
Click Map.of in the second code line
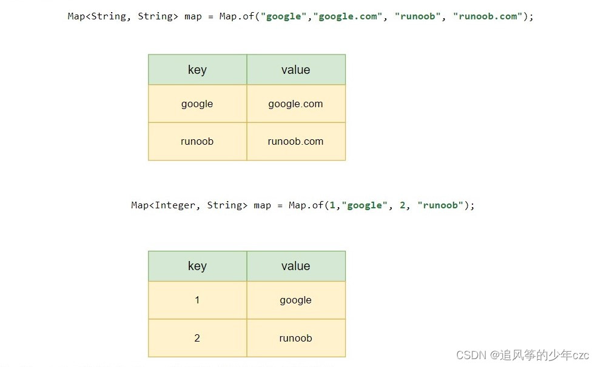[x=306, y=205]
